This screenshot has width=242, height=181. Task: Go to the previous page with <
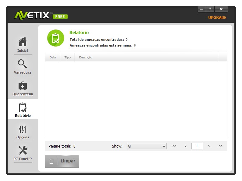pos(186,146)
